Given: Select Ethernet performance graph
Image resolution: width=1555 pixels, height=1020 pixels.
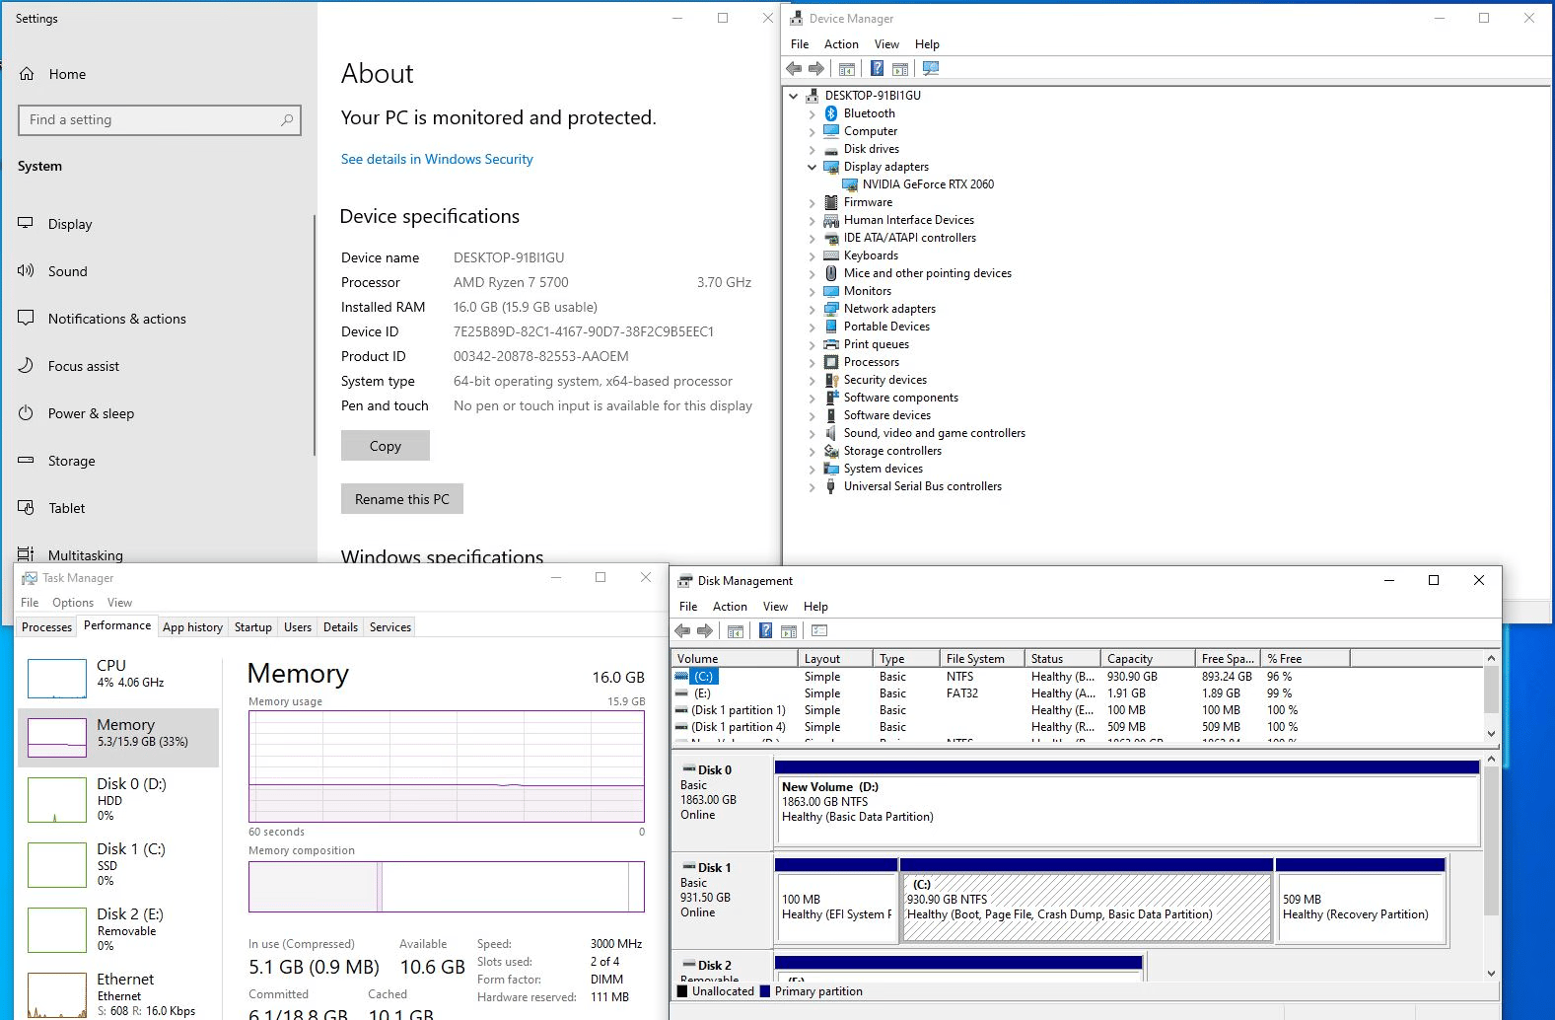Looking at the screenshot, I should [118, 994].
